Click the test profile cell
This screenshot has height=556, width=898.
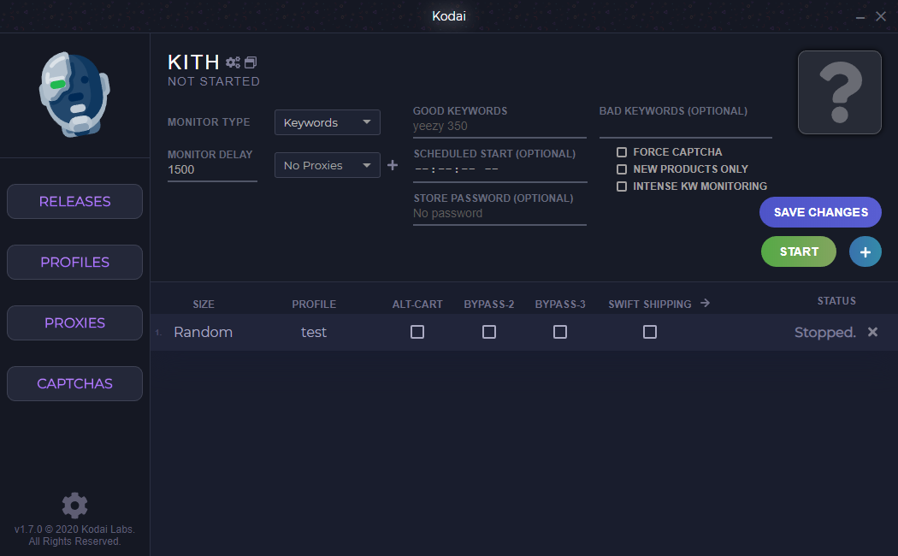click(314, 332)
